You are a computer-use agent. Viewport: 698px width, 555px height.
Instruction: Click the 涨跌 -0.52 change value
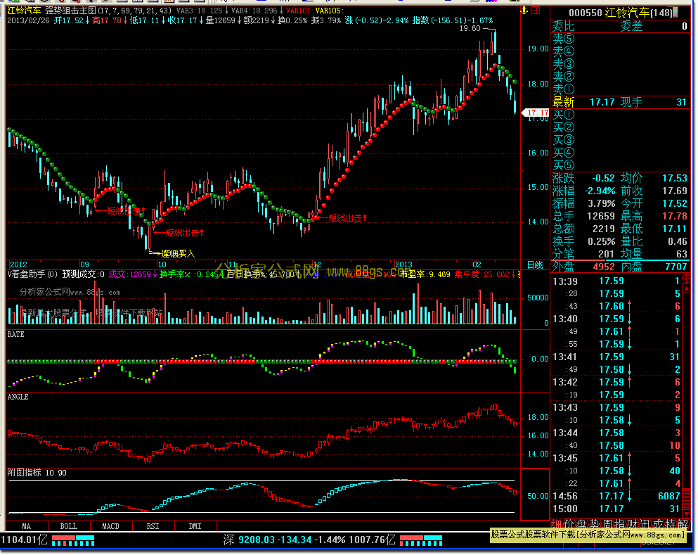point(604,178)
